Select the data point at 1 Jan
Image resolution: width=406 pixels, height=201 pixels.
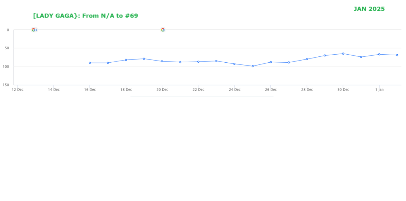coord(379,54)
